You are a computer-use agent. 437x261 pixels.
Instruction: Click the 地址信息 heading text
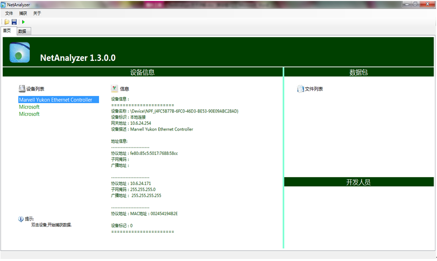click(x=119, y=141)
